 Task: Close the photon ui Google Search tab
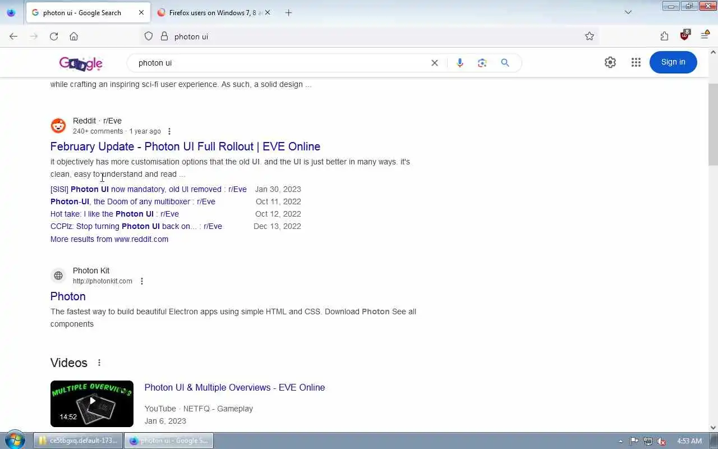141,12
